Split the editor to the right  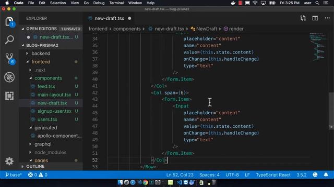click(x=315, y=18)
